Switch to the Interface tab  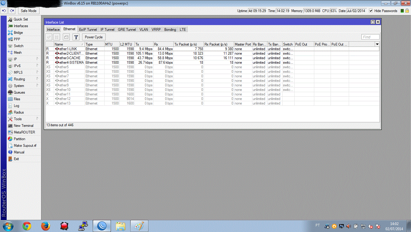pos(53,30)
